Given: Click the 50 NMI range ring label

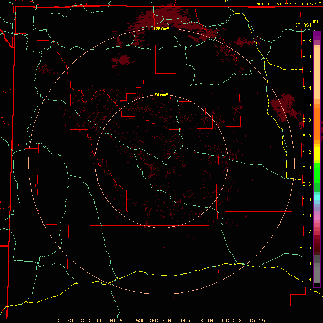Looking at the screenshot, I should [x=161, y=95].
